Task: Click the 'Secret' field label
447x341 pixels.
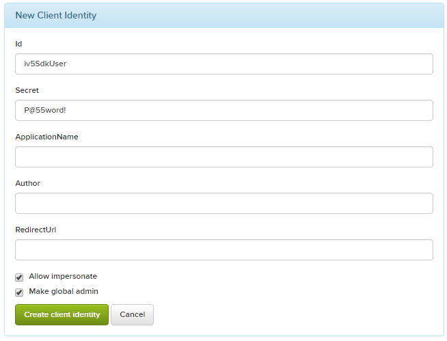Action: point(27,90)
